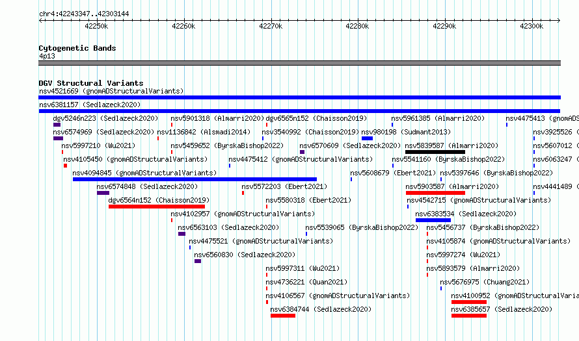579x341 pixels.
Task: Click nsv6384744 (Sedlazeck2020) label
Action: 321,309
